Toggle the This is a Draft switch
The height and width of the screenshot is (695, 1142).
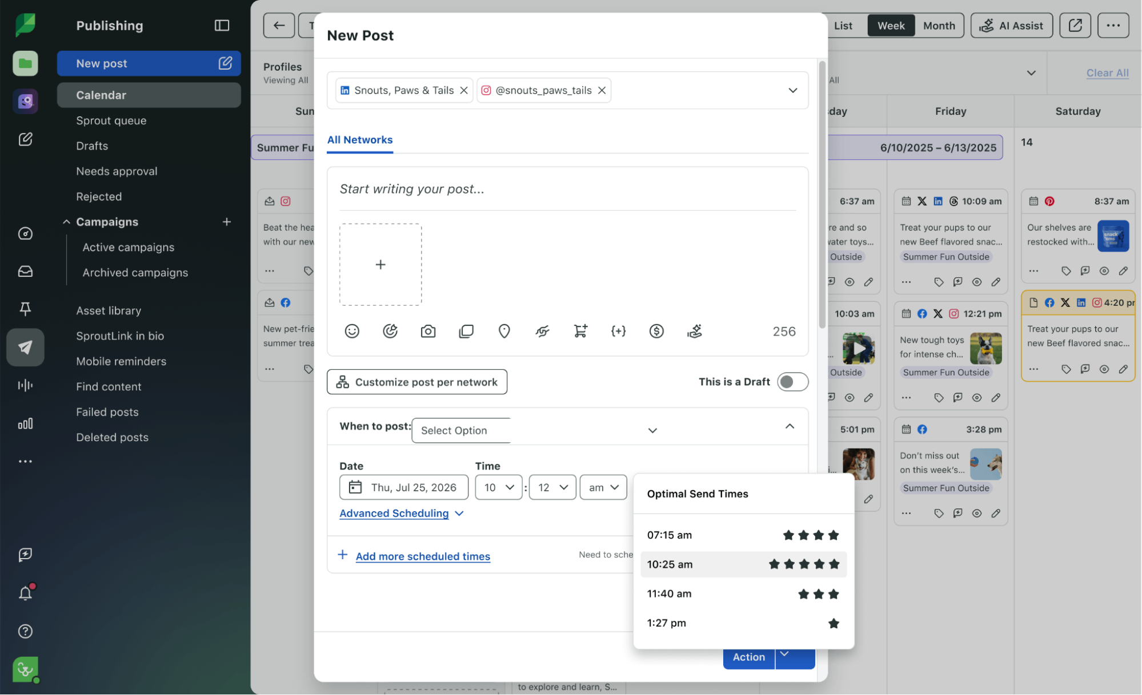(x=792, y=382)
